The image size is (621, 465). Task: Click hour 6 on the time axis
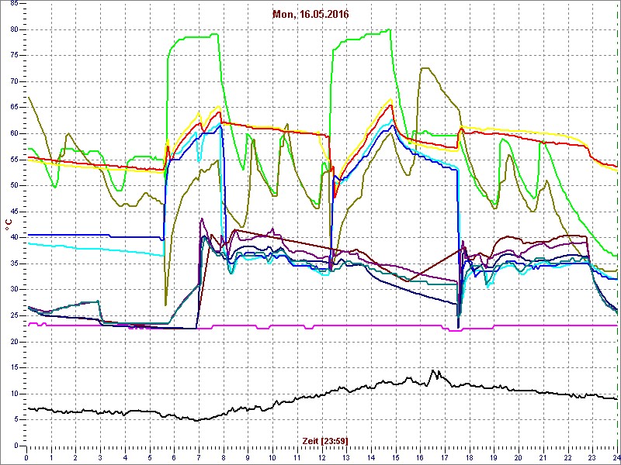[x=174, y=457]
